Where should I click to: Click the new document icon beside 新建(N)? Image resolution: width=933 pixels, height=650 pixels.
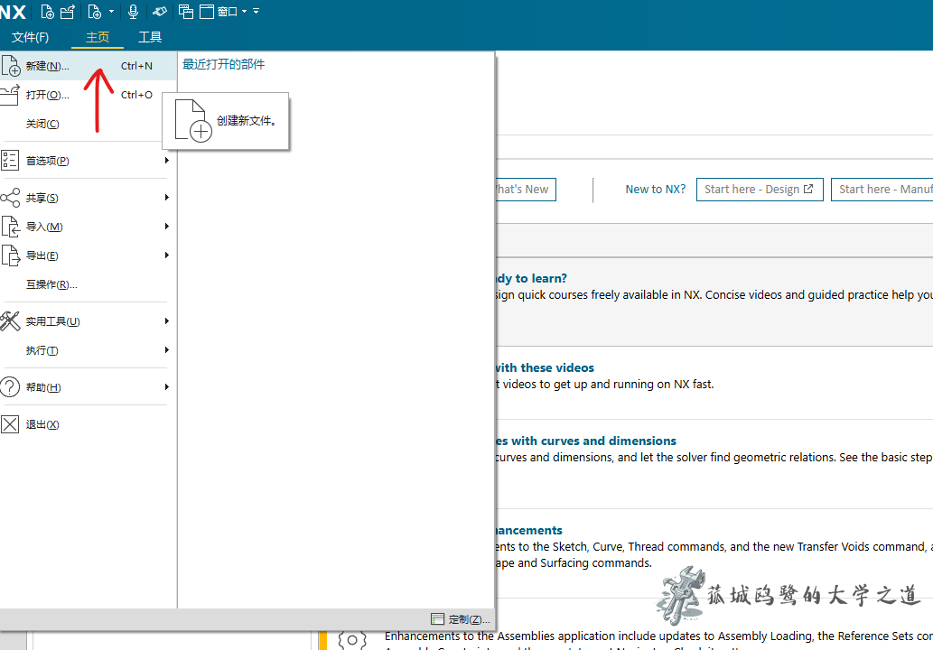click(11, 66)
